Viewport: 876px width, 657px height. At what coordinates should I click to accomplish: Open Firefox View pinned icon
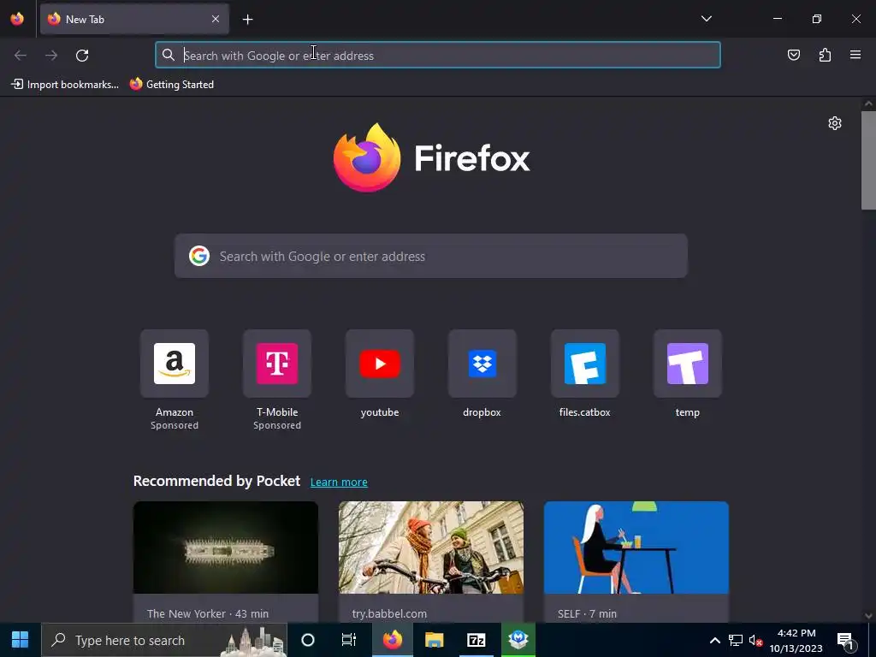[17, 19]
